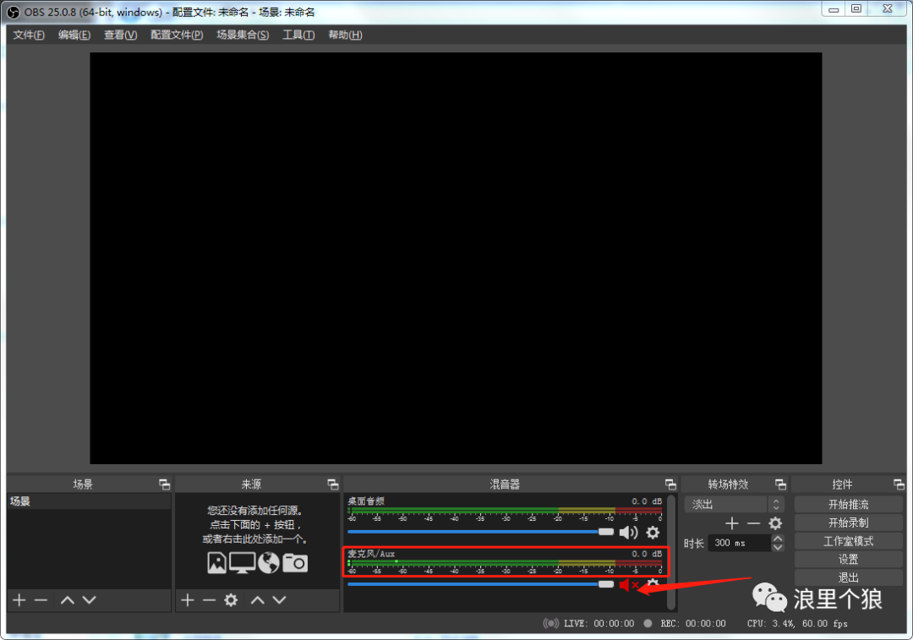Viewport: 913px width, 640px height.
Task: Click the black preview canvas
Action: pyautogui.click(x=456, y=258)
